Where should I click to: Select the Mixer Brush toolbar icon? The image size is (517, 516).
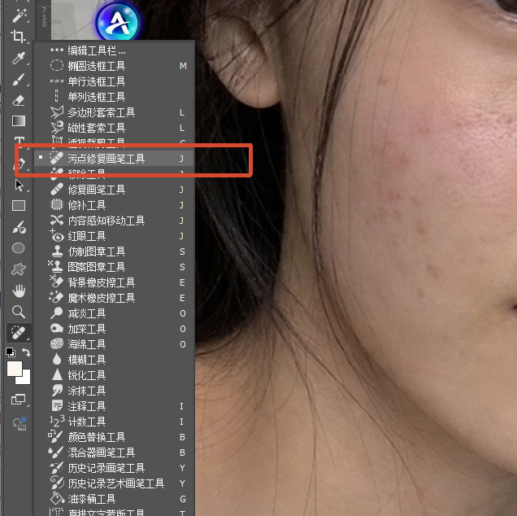19,227
